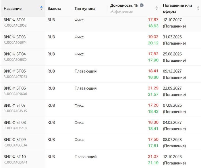Viewport: 201px width, 168px height.
Task: Open the ВИС Ф БП09 bond
Action: (x=15, y=140)
